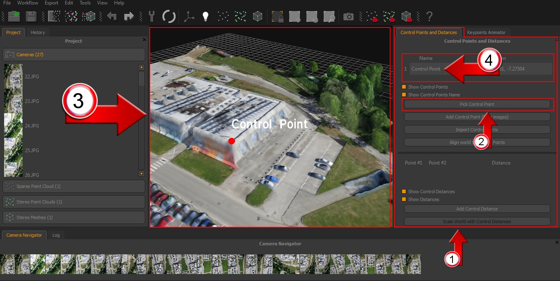Click the mesh cube red-arrow selection icon
560x281 pixels.
pos(406,16)
